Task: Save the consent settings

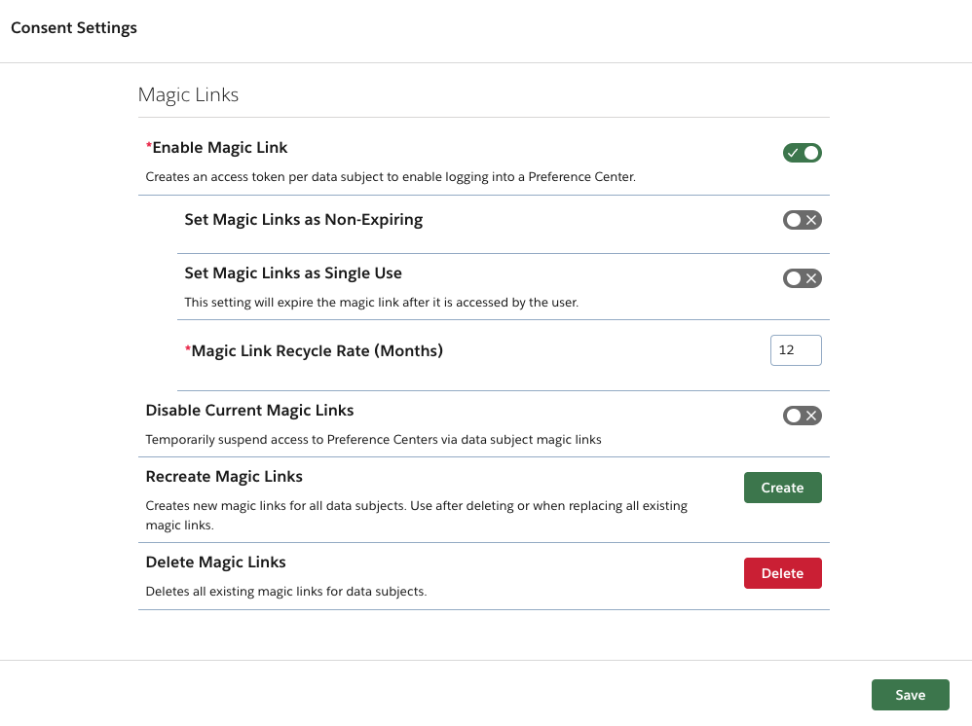Action: click(x=910, y=694)
